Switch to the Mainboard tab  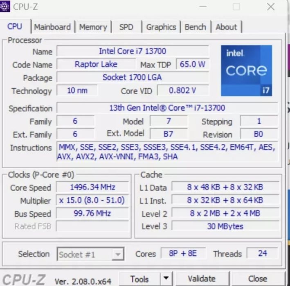[52, 27]
